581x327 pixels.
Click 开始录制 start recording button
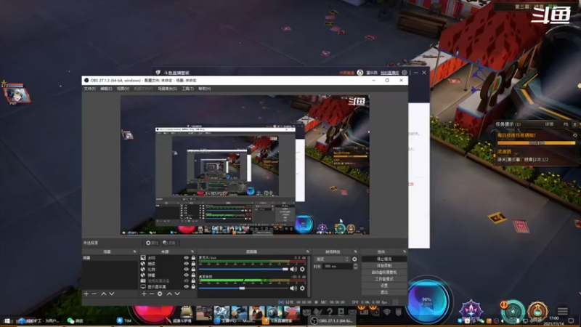pos(384,265)
